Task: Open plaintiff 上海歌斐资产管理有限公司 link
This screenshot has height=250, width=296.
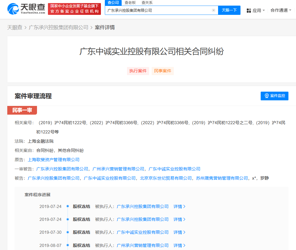Action: coord(54,160)
